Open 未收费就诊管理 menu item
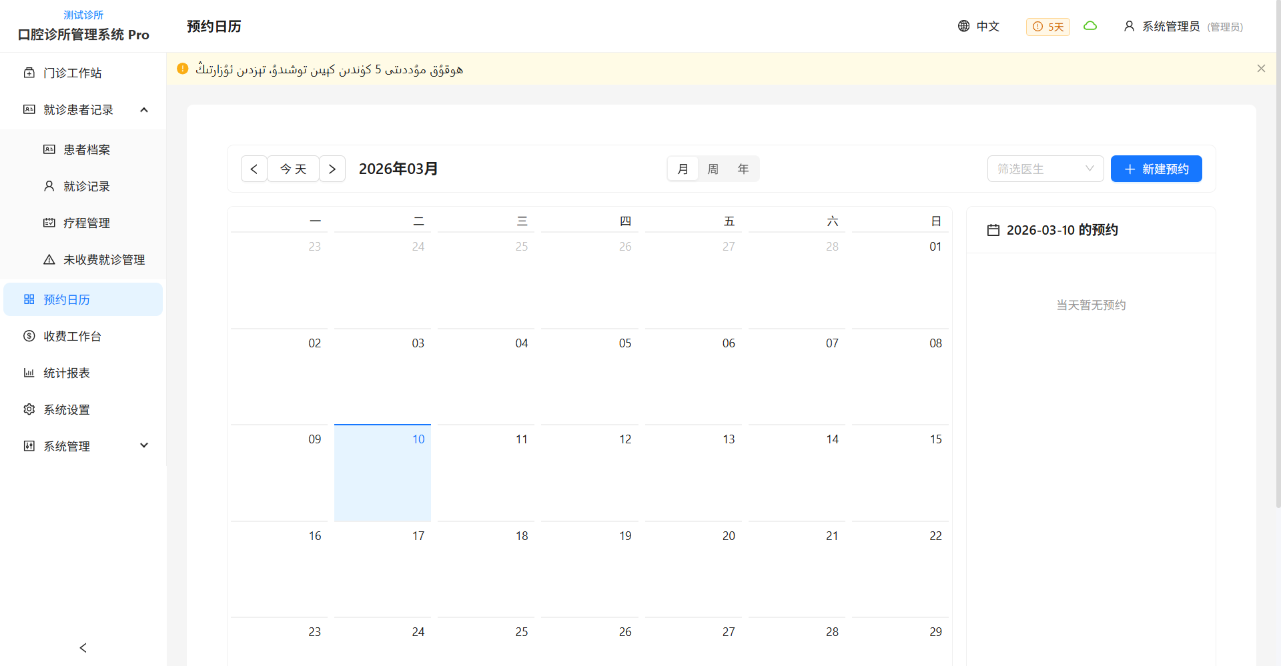The height and width of the screenshot is (666, 1281). click(x=103, y=259)
